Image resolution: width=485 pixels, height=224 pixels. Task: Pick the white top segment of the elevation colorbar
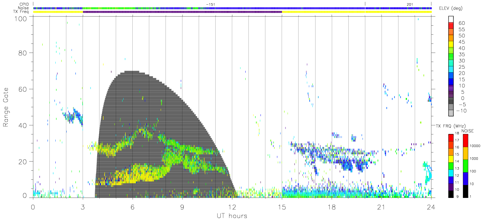[x=451, y=19]
